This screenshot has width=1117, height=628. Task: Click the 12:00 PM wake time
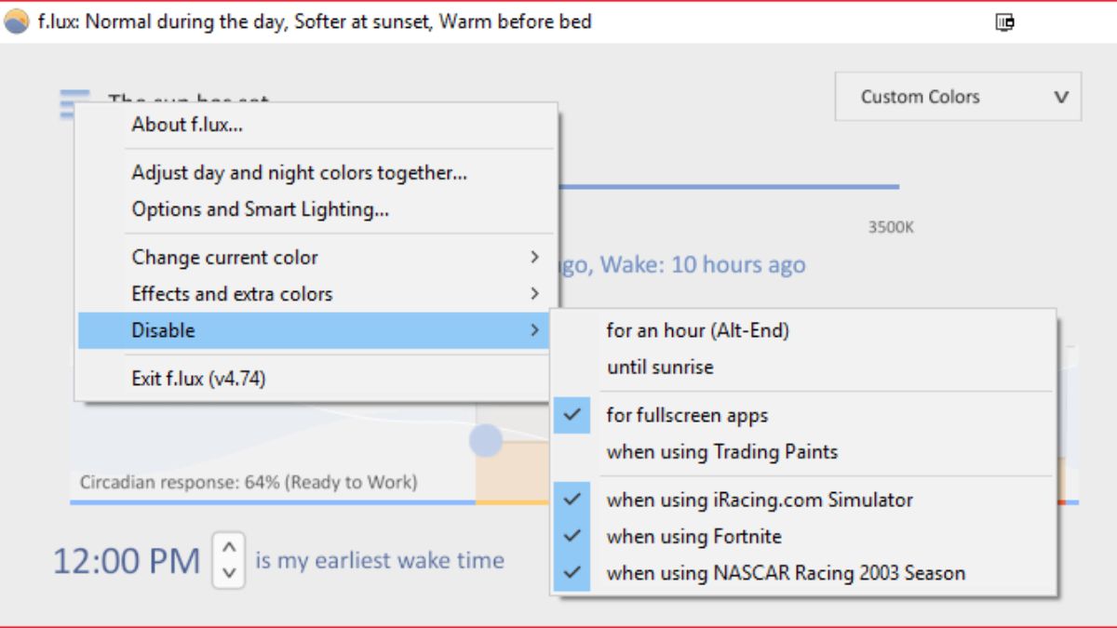[127, 561]
